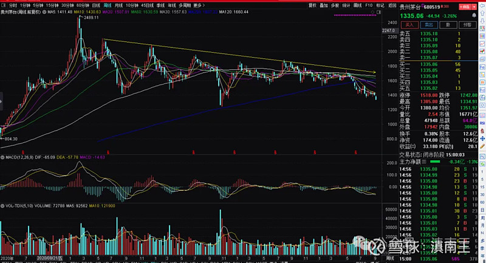The height and width of the screenshot is (263, 486).
Task: Click the 返回 return button
Action: tap(392, 5)
